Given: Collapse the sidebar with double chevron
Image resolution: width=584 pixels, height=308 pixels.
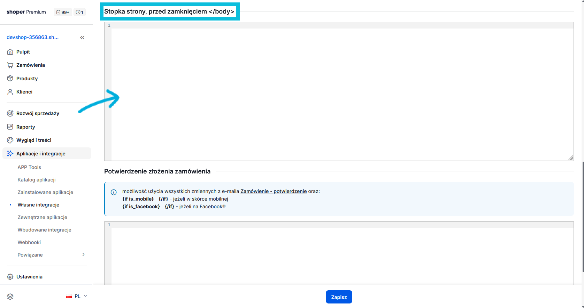Looking at the screenshot, I should 82,38.
